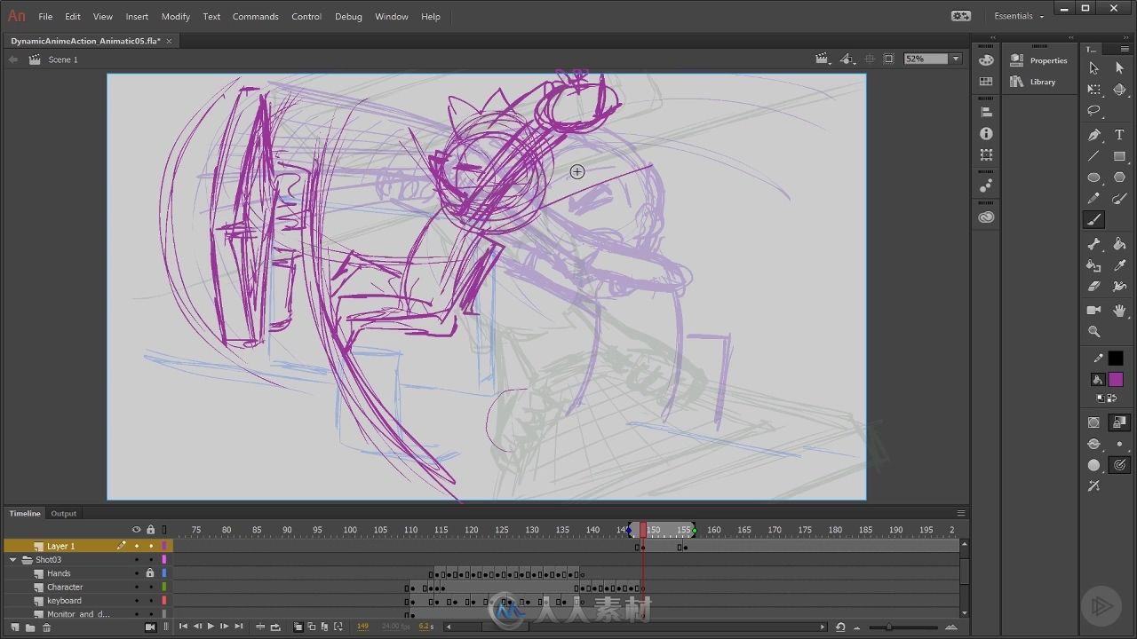Screen dimensions: 1137x639
Task: Select the Paint Bucket tool
Action: [1119, 244]
